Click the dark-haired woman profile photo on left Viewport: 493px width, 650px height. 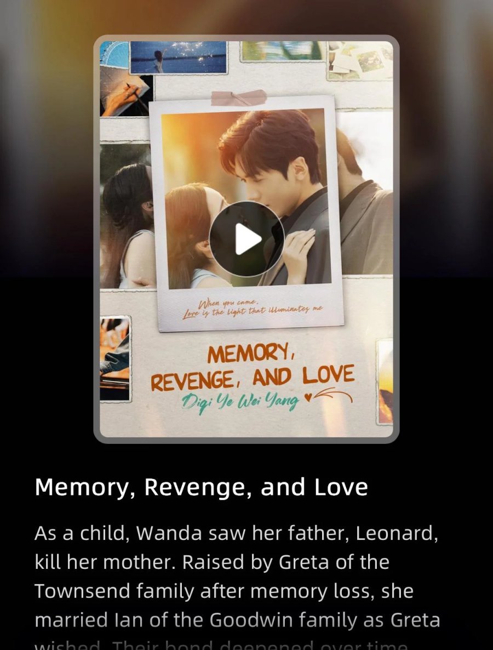128,215
